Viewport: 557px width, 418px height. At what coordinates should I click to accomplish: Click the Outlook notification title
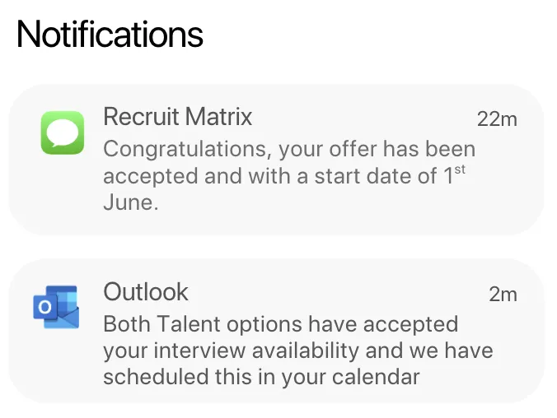coord(146,292)
